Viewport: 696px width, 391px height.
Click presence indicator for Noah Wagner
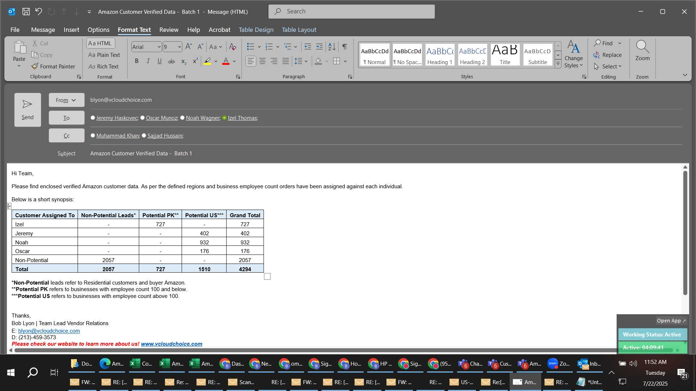(182, 118)
